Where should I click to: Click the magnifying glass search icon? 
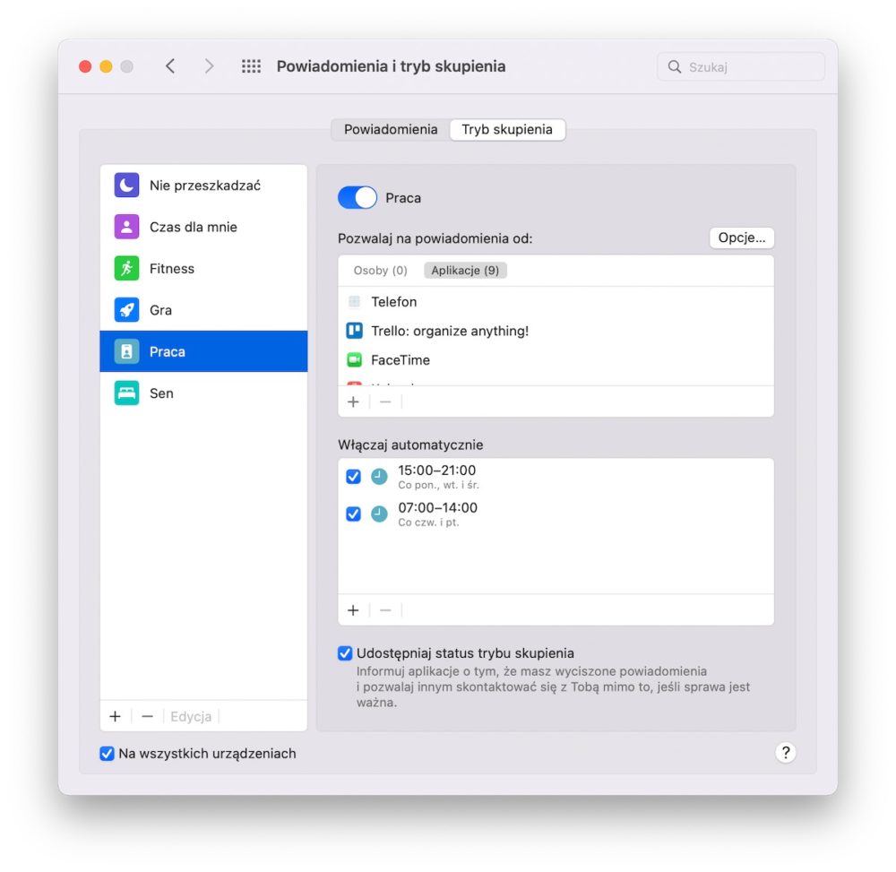point(675,67)
